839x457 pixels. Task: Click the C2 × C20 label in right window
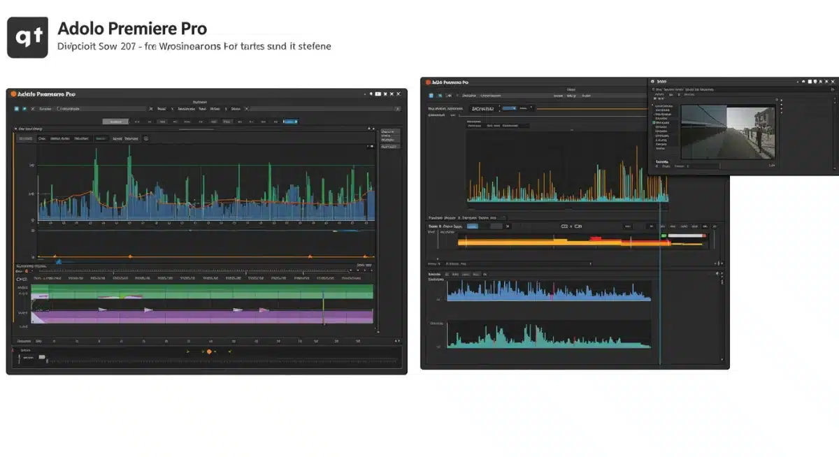(572, 226)
